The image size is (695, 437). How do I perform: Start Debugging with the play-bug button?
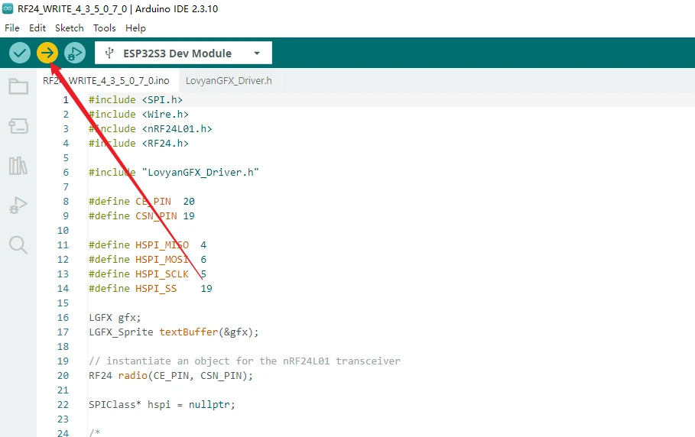click(75, 53)
